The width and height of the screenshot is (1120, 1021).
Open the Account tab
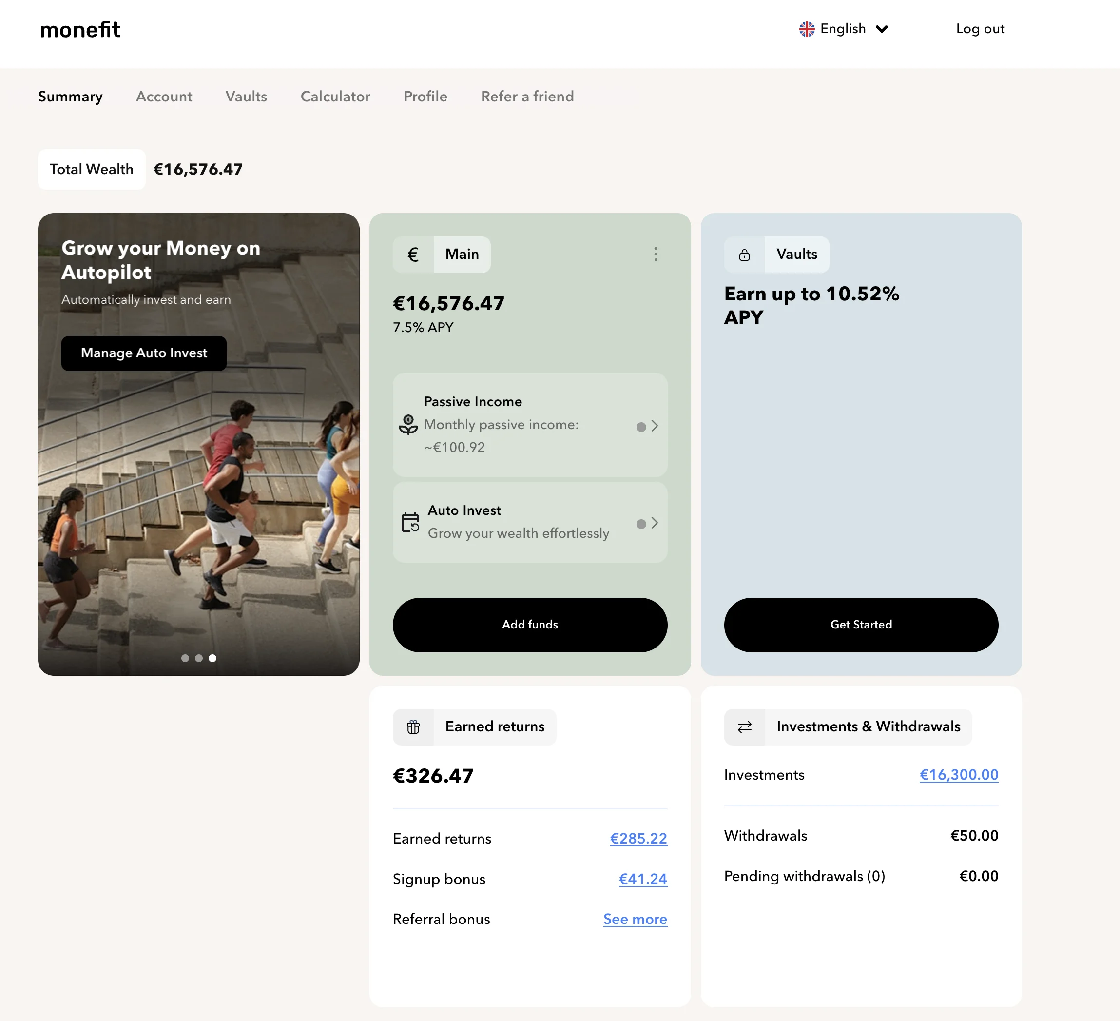point(164,97)
